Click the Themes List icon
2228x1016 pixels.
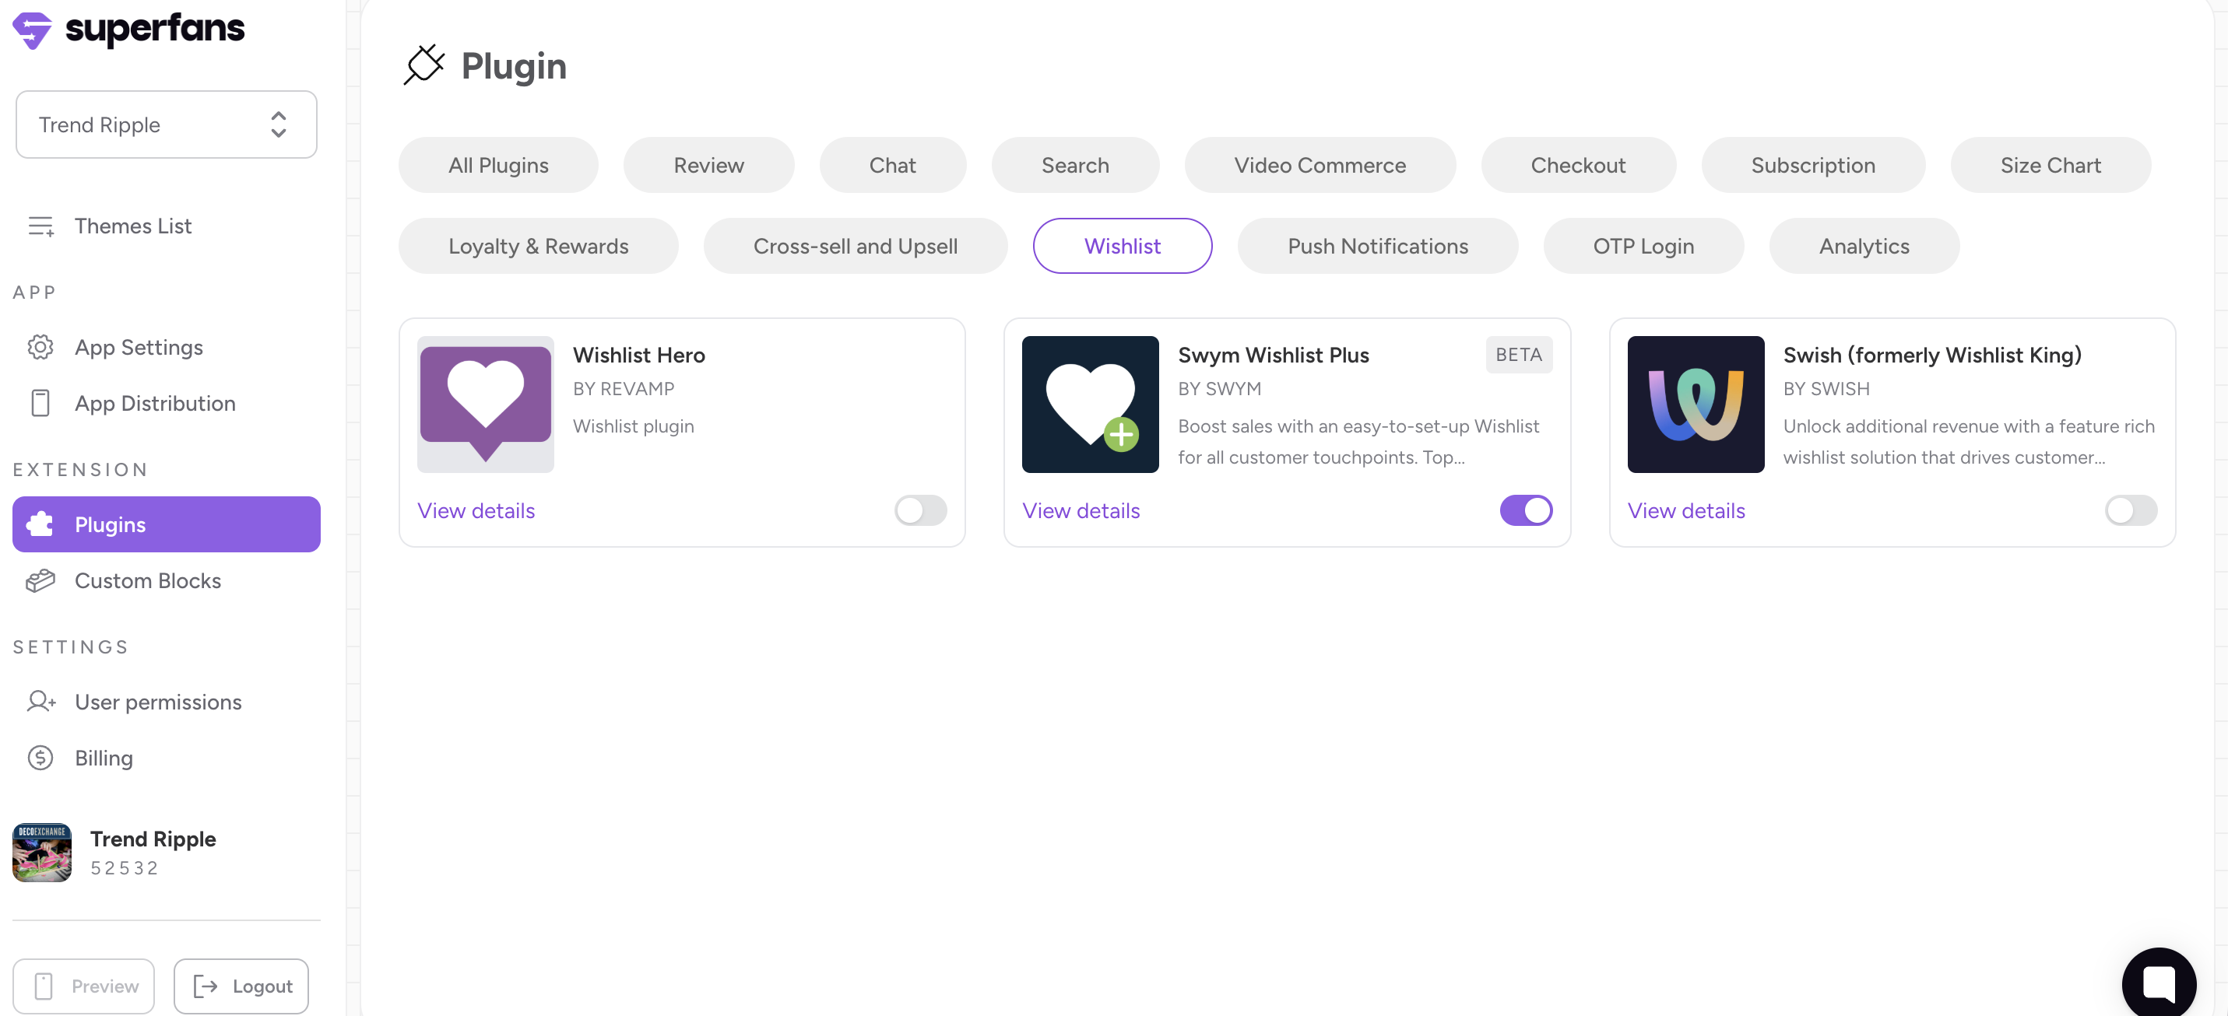pyautogui.click(x=40, y=226)
